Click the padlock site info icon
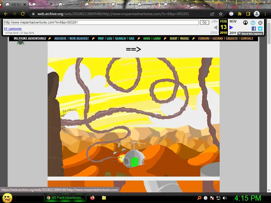 (x=33, y=14)
